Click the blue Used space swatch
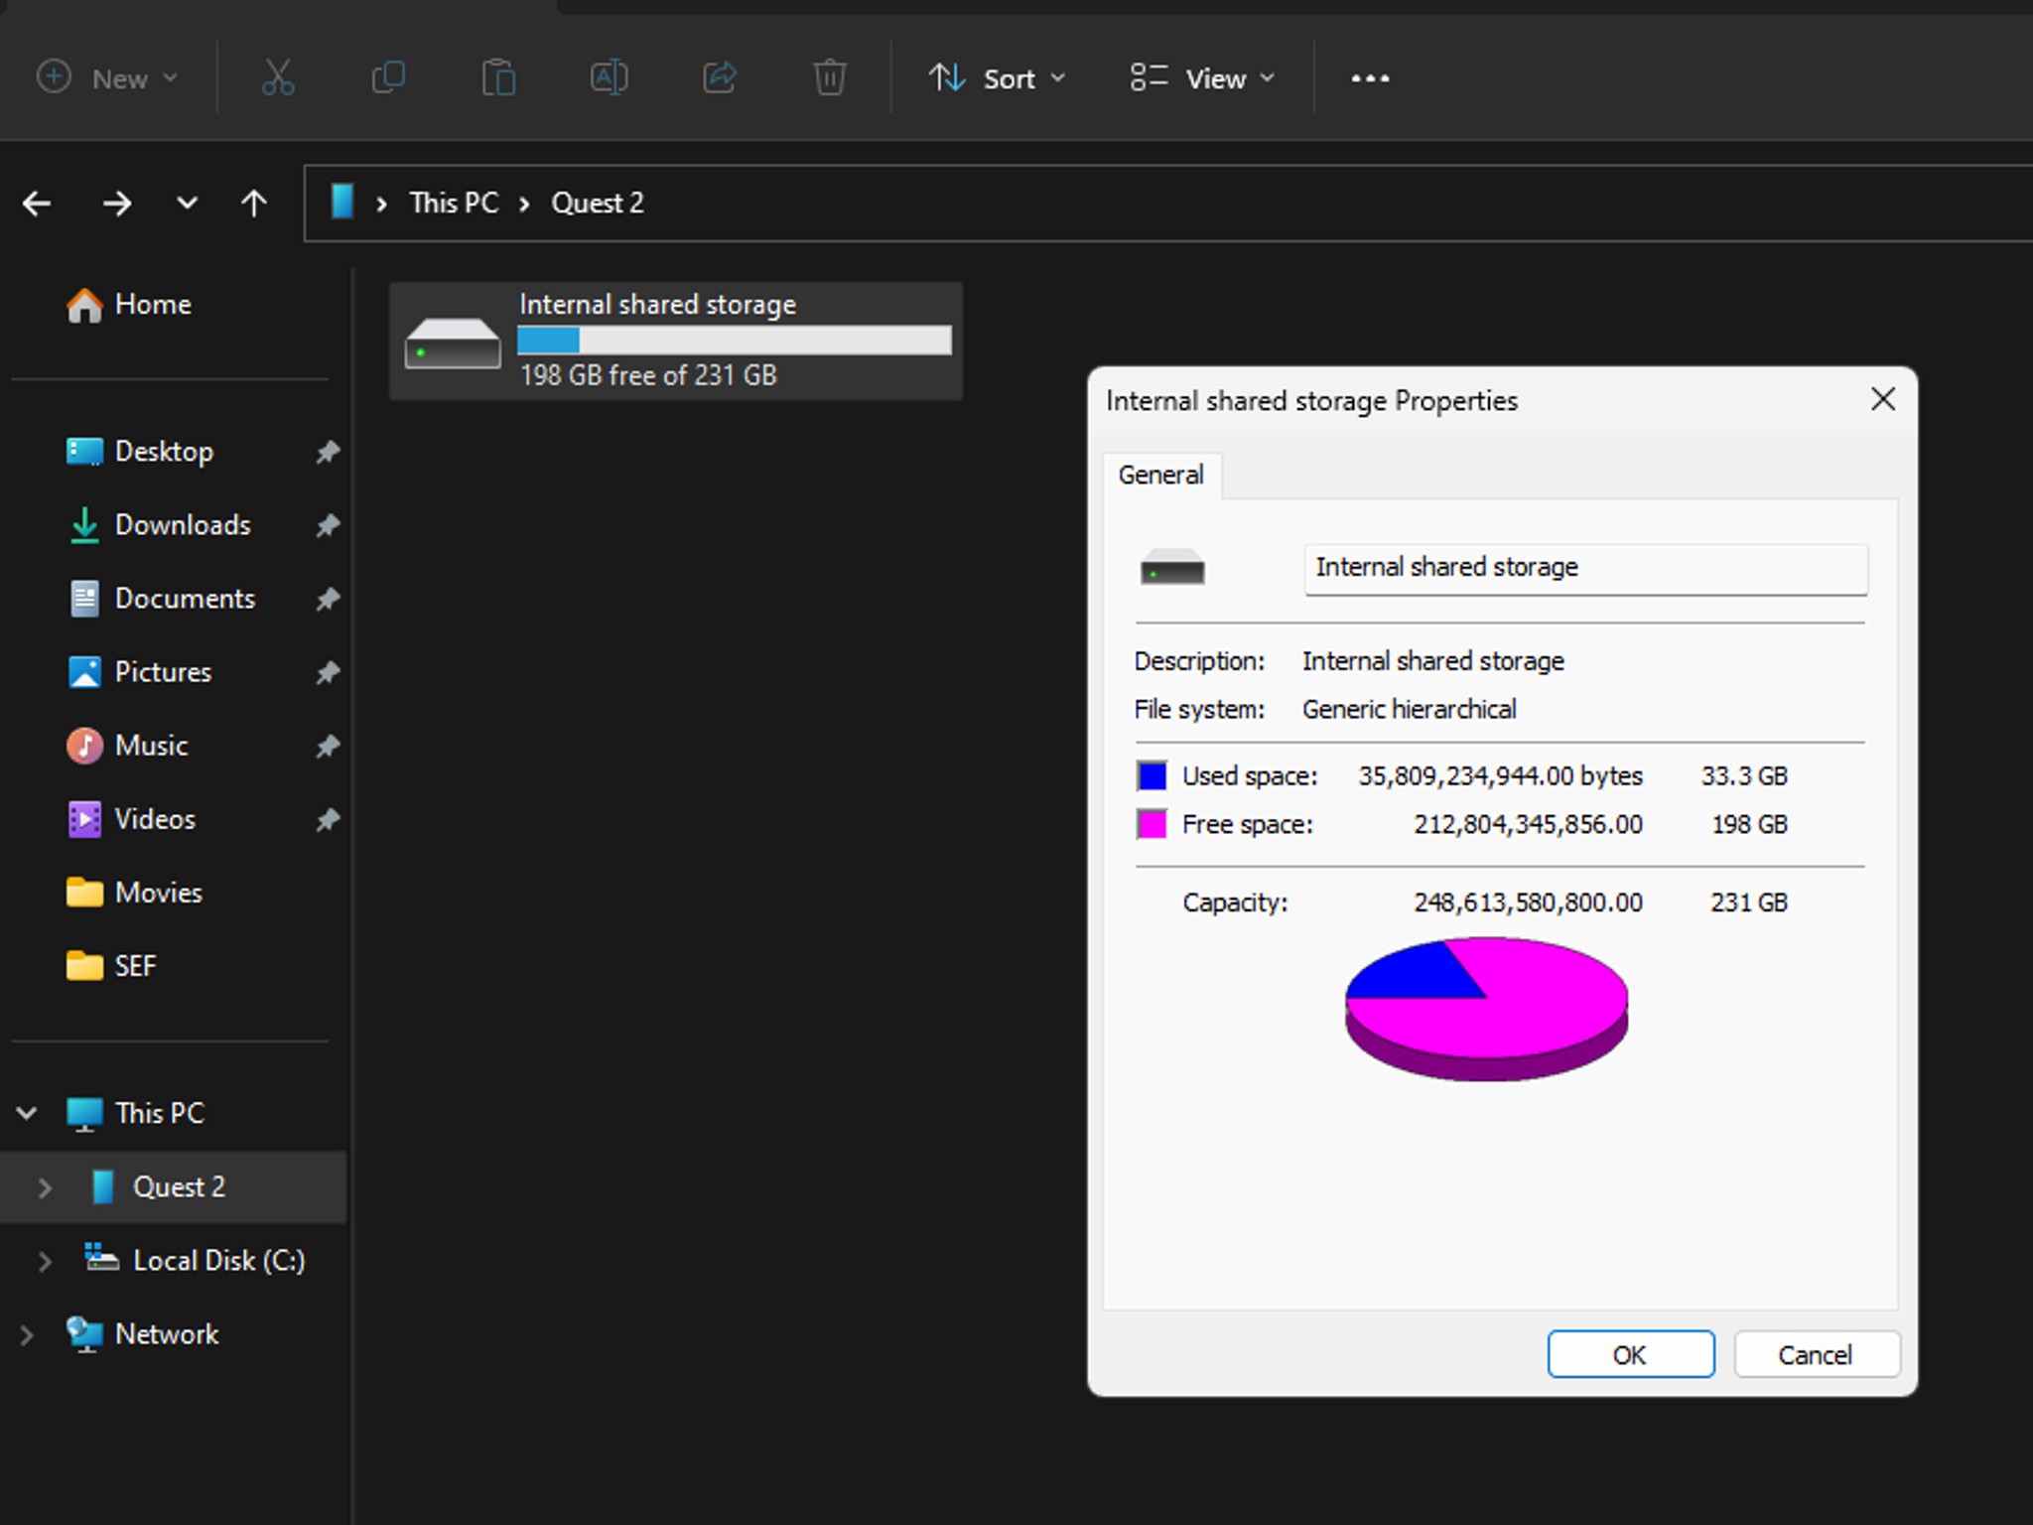 coord(1152,775)
